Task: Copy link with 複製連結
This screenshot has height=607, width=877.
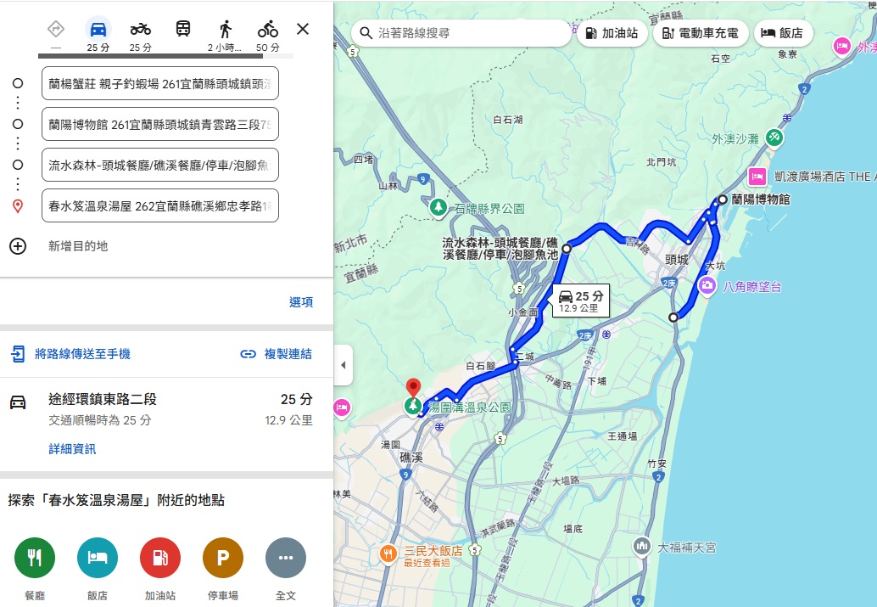Action: click(x=288, y=354)
